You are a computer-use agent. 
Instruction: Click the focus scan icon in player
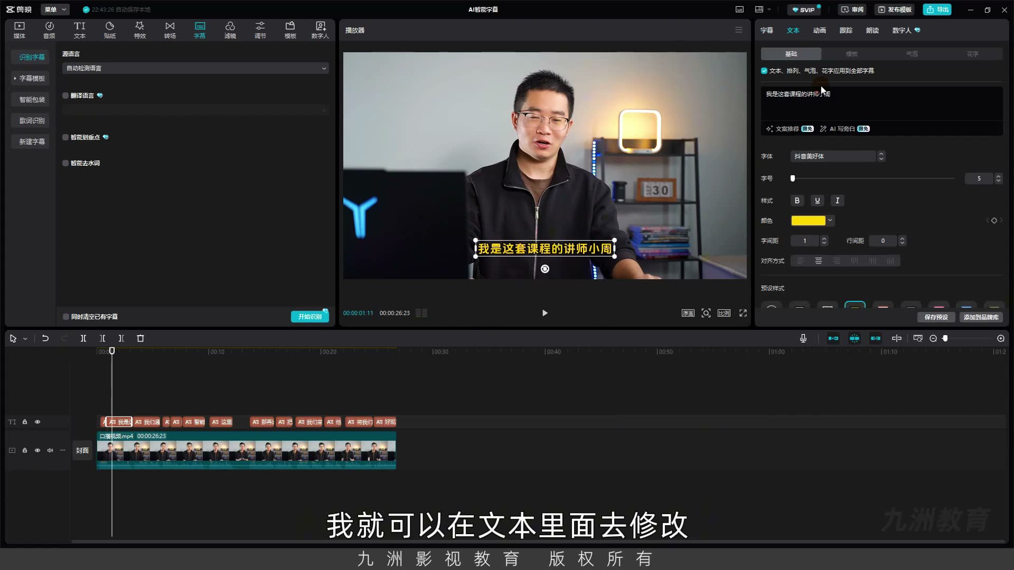pos(706,313)
